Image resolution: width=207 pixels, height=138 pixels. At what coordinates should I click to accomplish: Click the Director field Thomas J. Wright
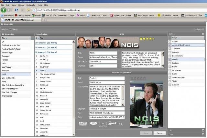coord(107,109)
